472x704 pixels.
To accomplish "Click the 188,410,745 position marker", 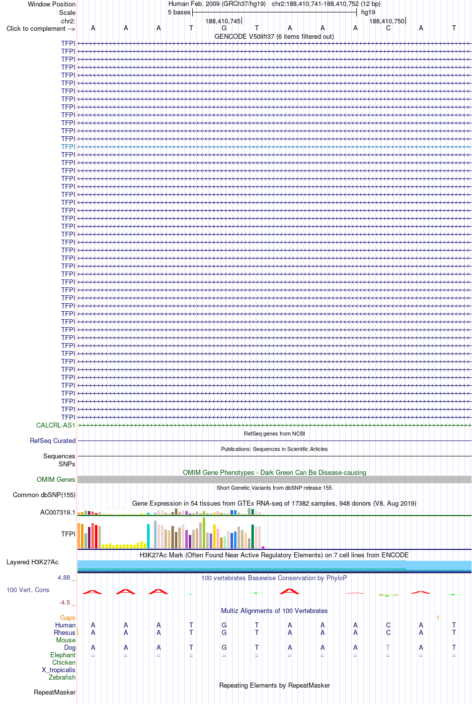I will [x=223, y=21].
